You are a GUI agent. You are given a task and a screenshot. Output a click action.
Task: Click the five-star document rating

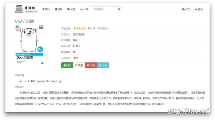tap(80, 28)
